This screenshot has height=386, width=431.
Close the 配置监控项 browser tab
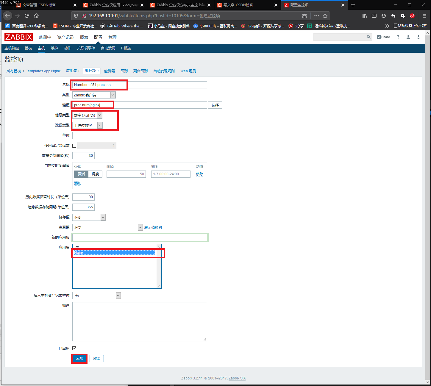click(x=343, y=5)
